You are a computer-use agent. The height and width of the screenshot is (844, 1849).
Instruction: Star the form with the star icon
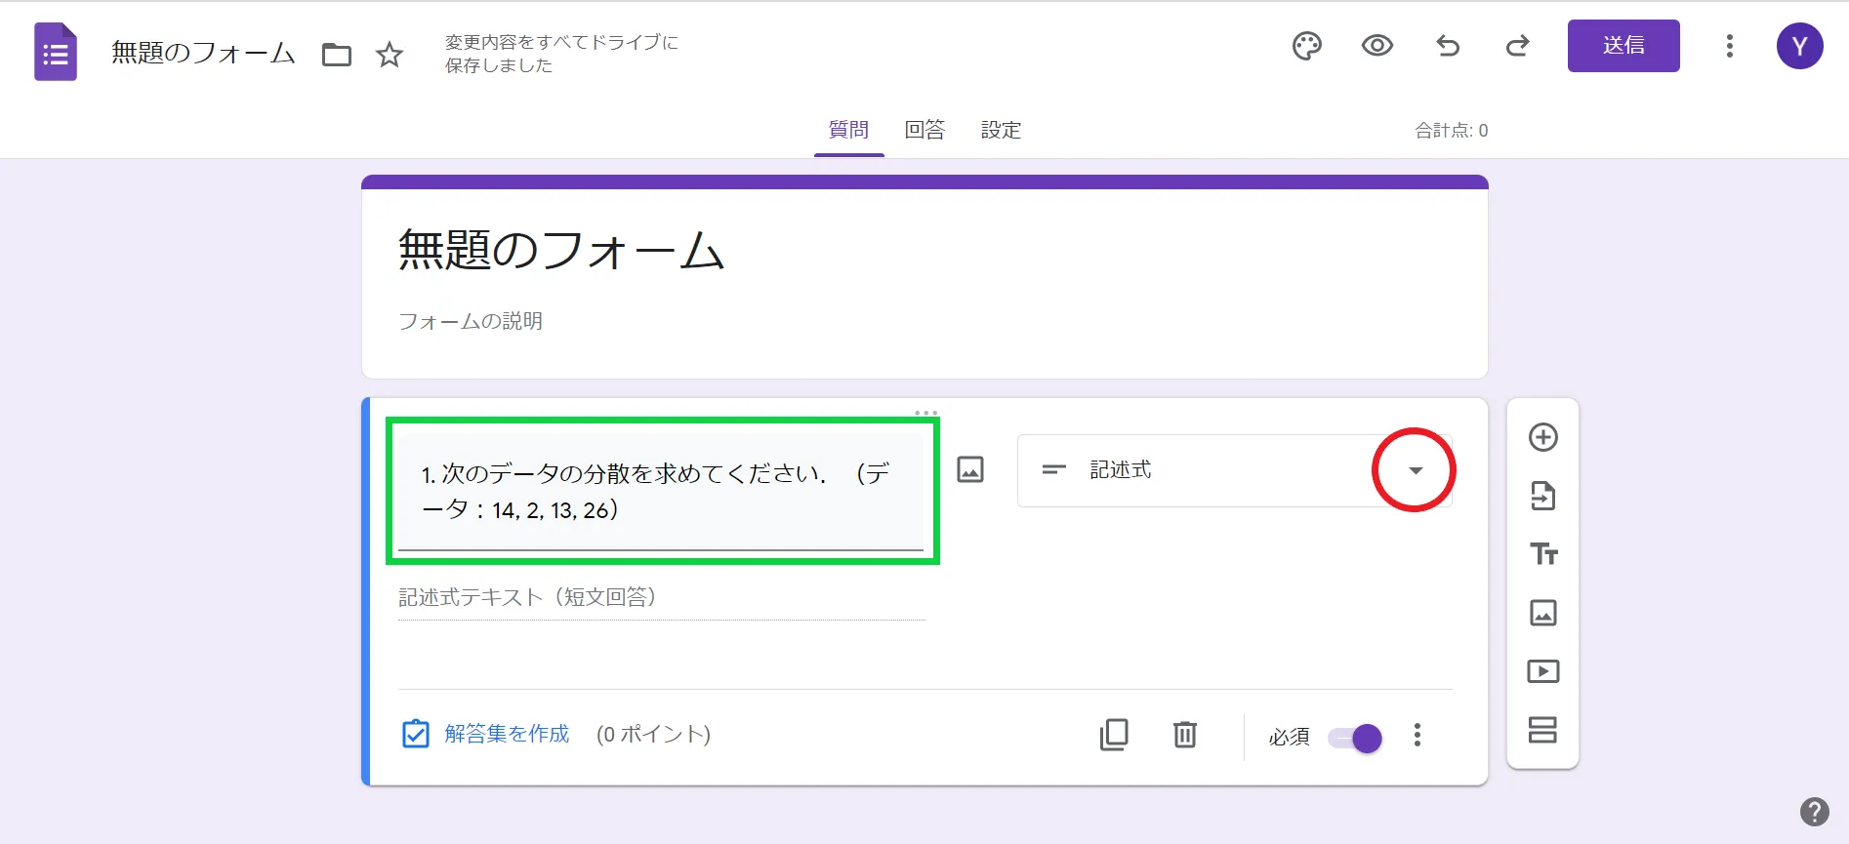pos(390,55)
